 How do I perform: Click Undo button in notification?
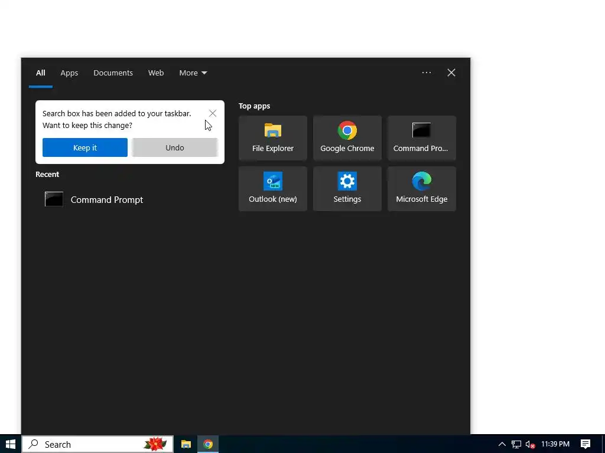click(x=175, y=147)
